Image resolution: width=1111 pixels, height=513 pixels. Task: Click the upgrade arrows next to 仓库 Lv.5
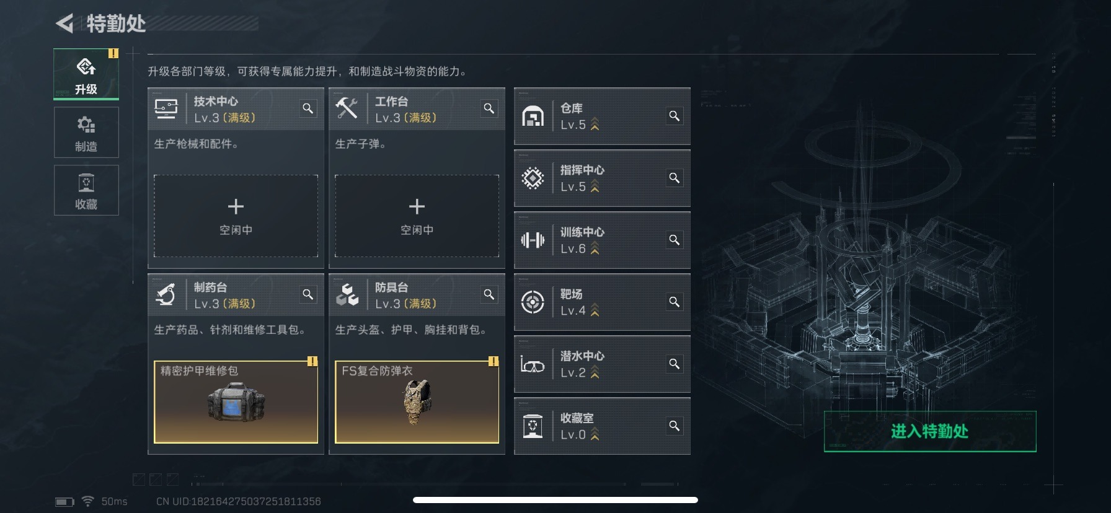[x=595, y=125]
